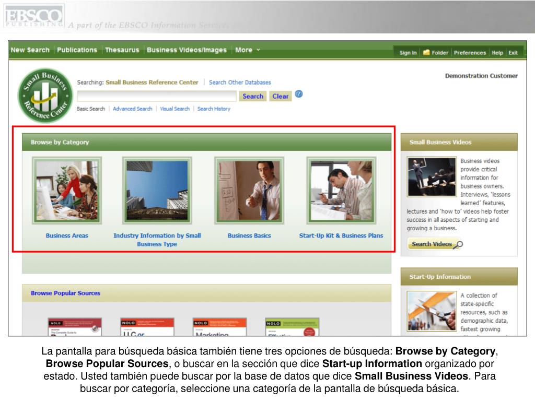Open the New Search menu item
Viewport: 535px width, 401px height.
pos(30,50)
